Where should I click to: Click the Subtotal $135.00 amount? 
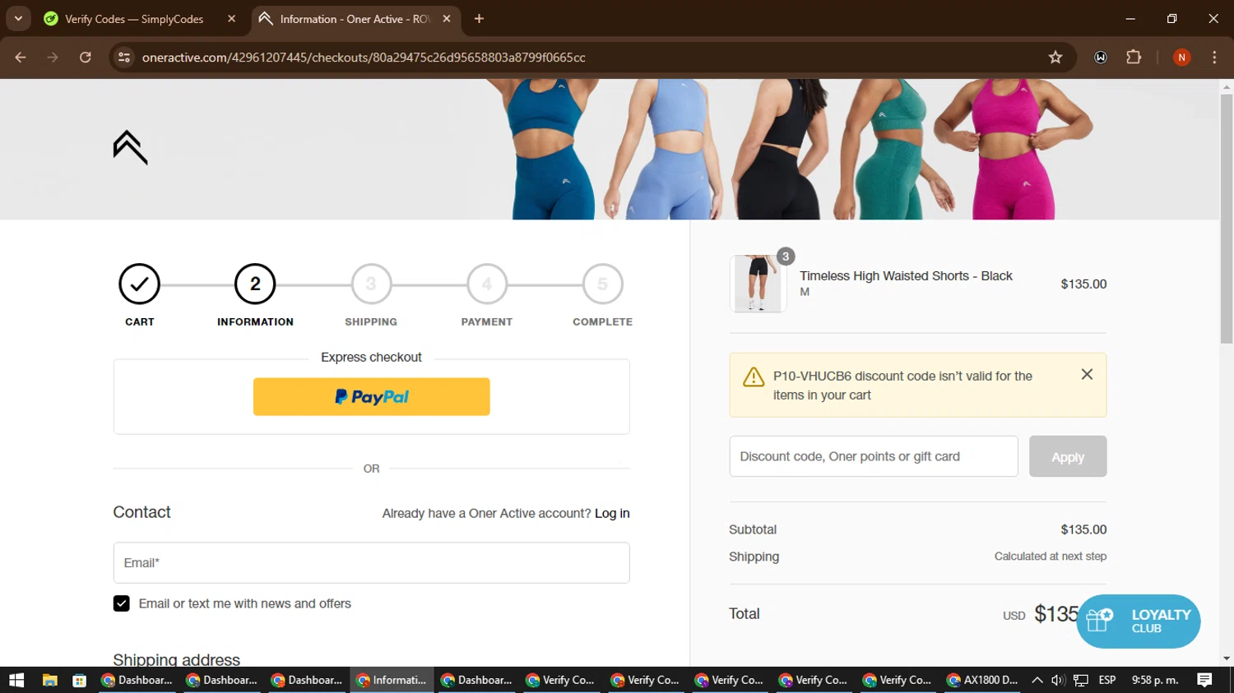[x=1083, y=530]
